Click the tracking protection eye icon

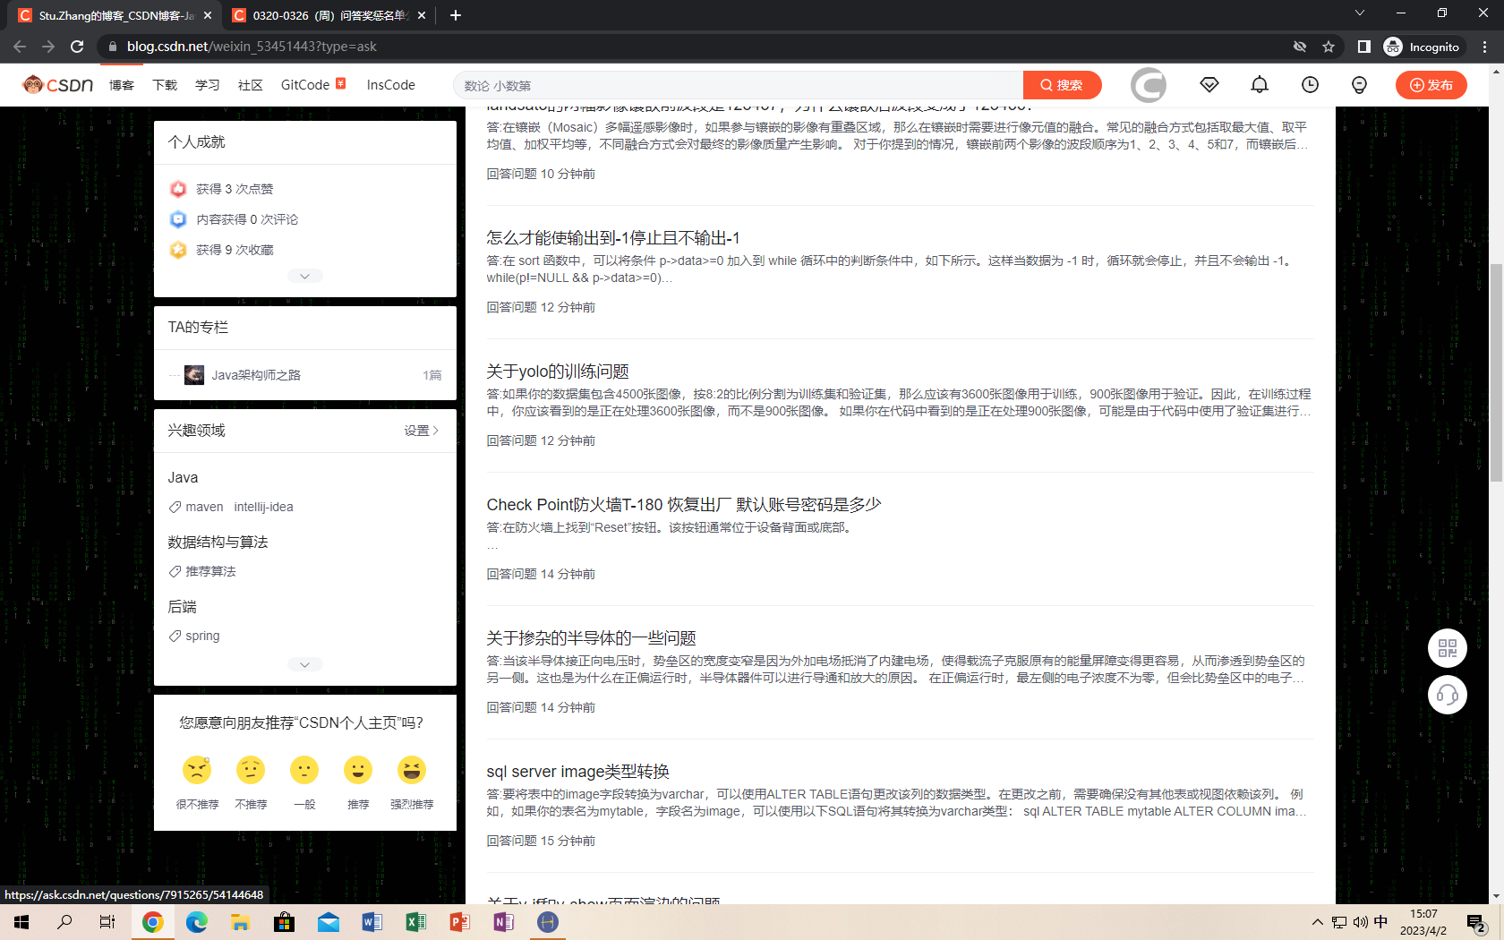coord(1300,47)
